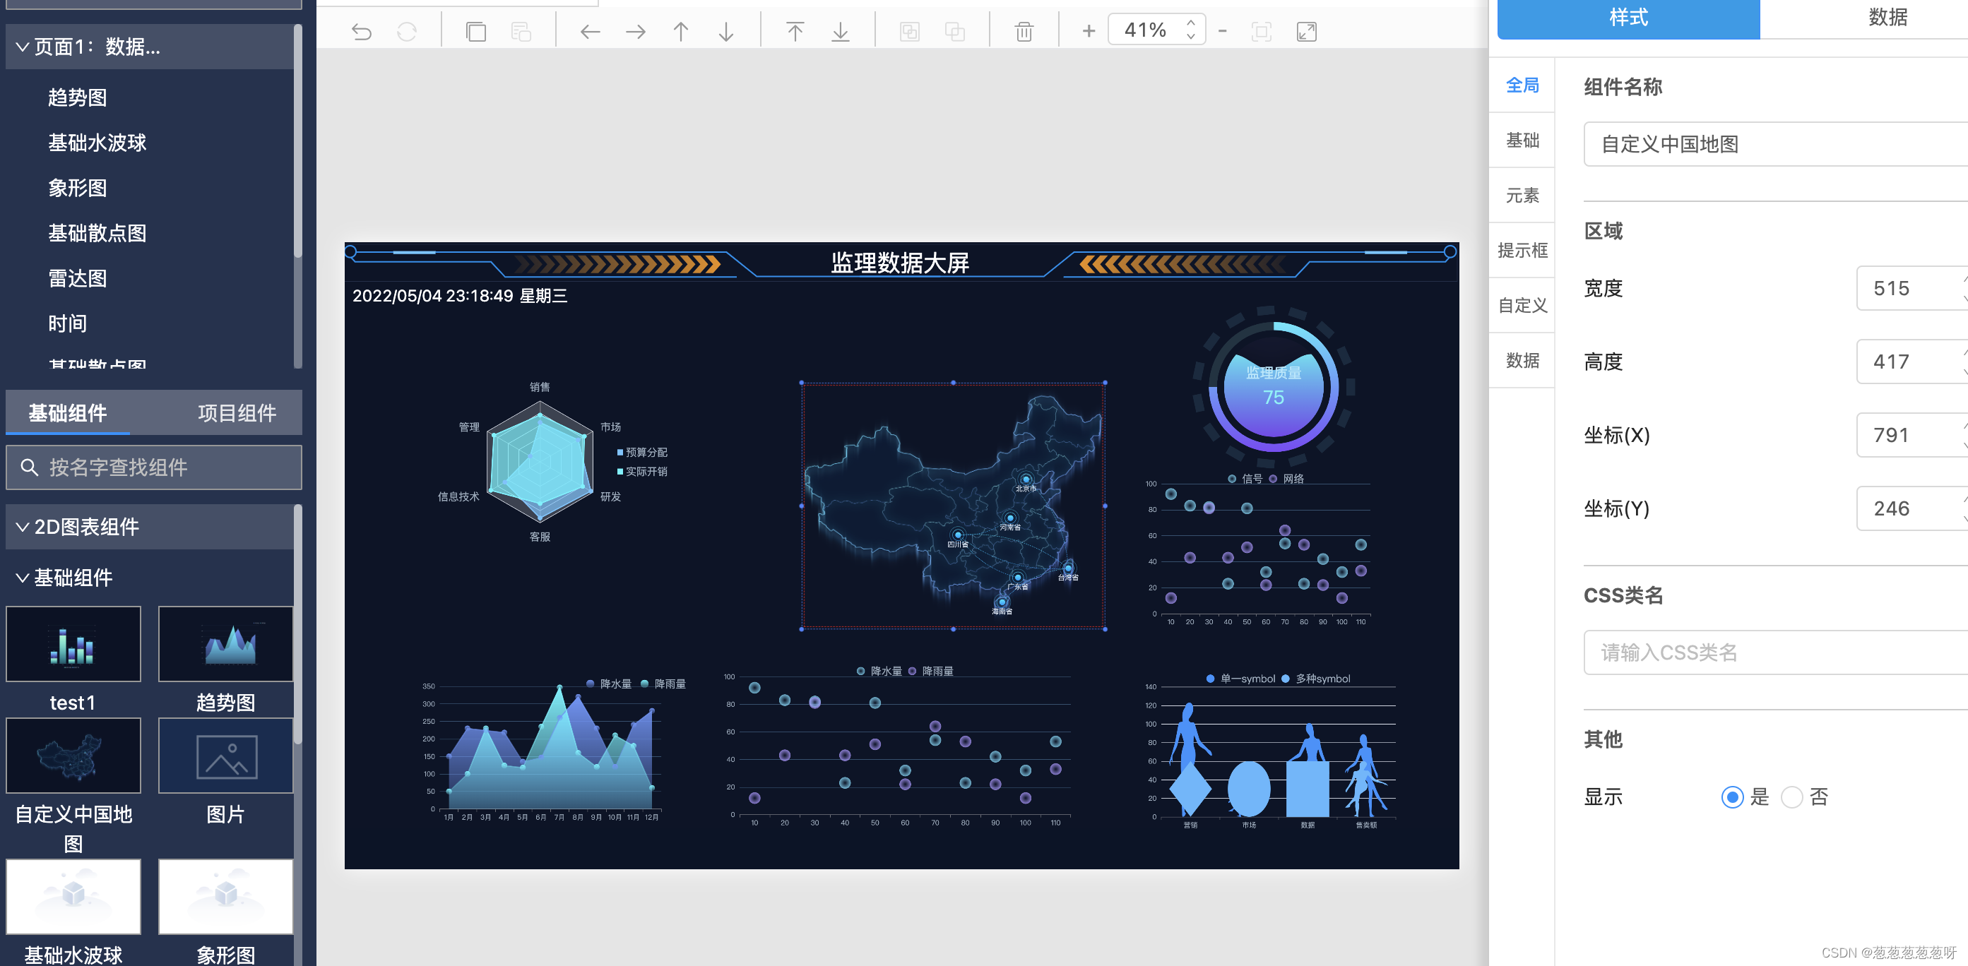Viewport: 1968px width, 966px height.
Task: Collapse the 2D图表组件 section
Action: [23, 527]
